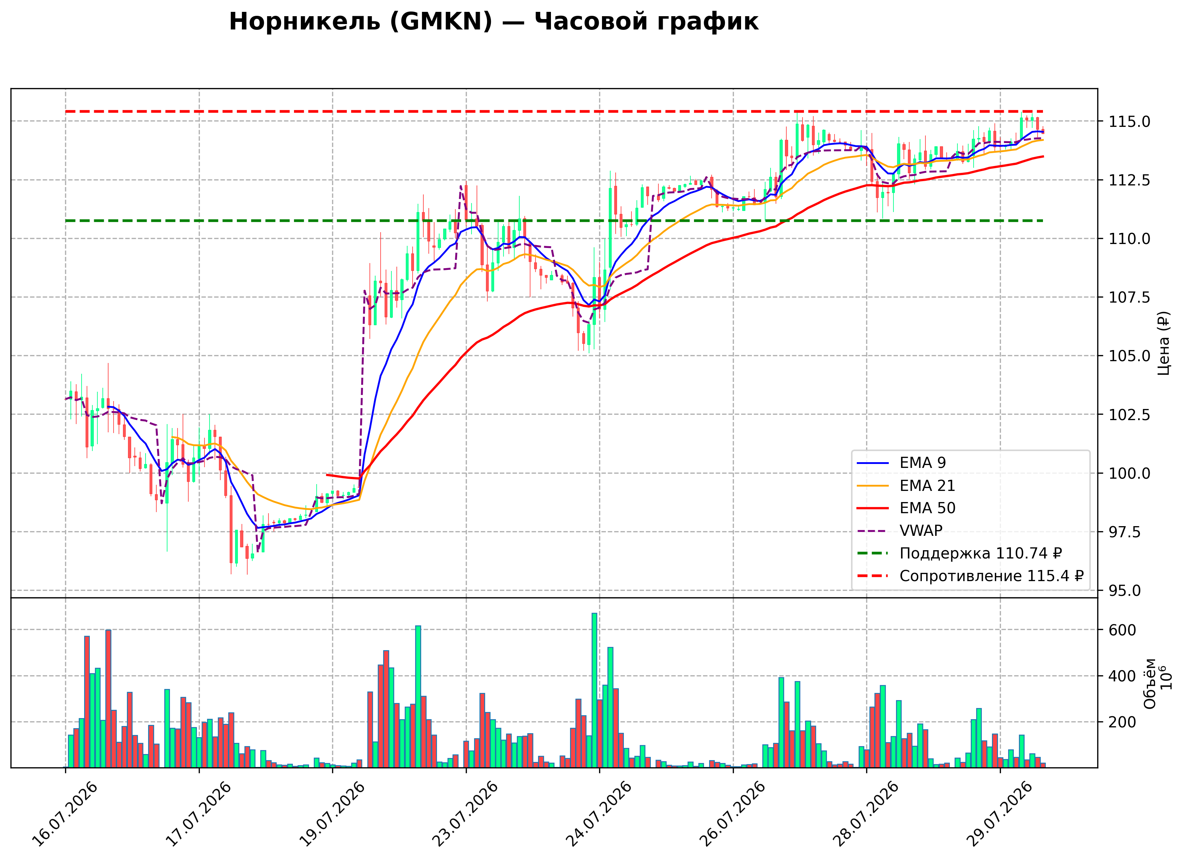Click the 19.07.2026 date label
This screenshot has height=860, width=1186.
click(x=331, y=814)
